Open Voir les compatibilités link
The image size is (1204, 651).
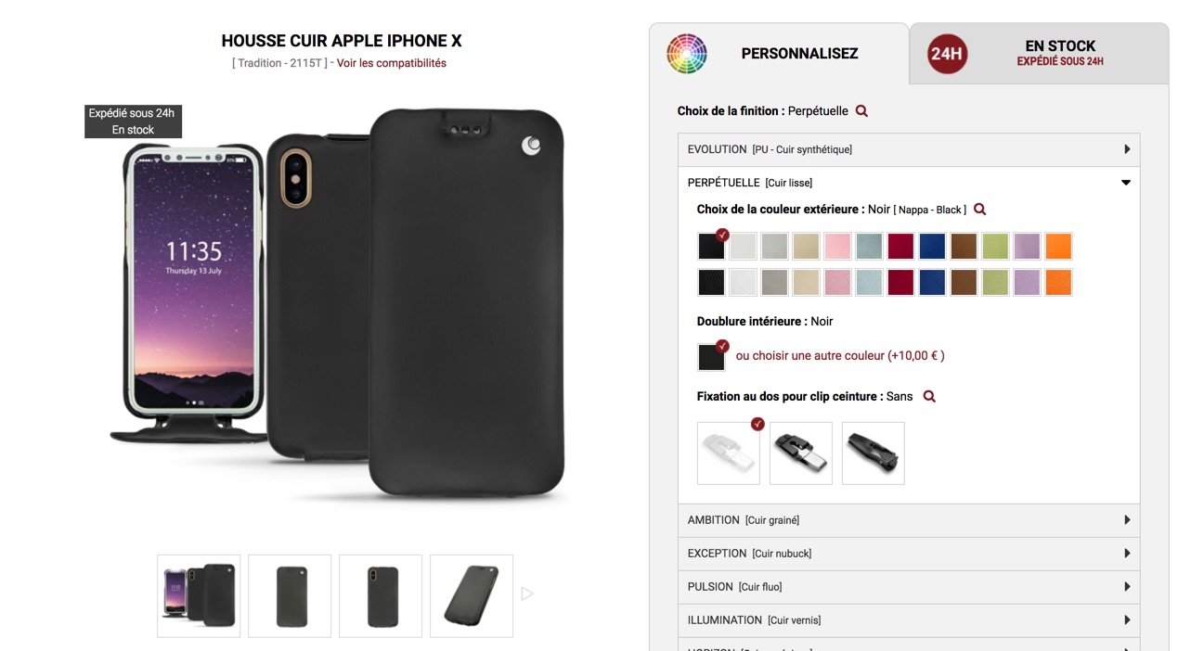point(392,63)
